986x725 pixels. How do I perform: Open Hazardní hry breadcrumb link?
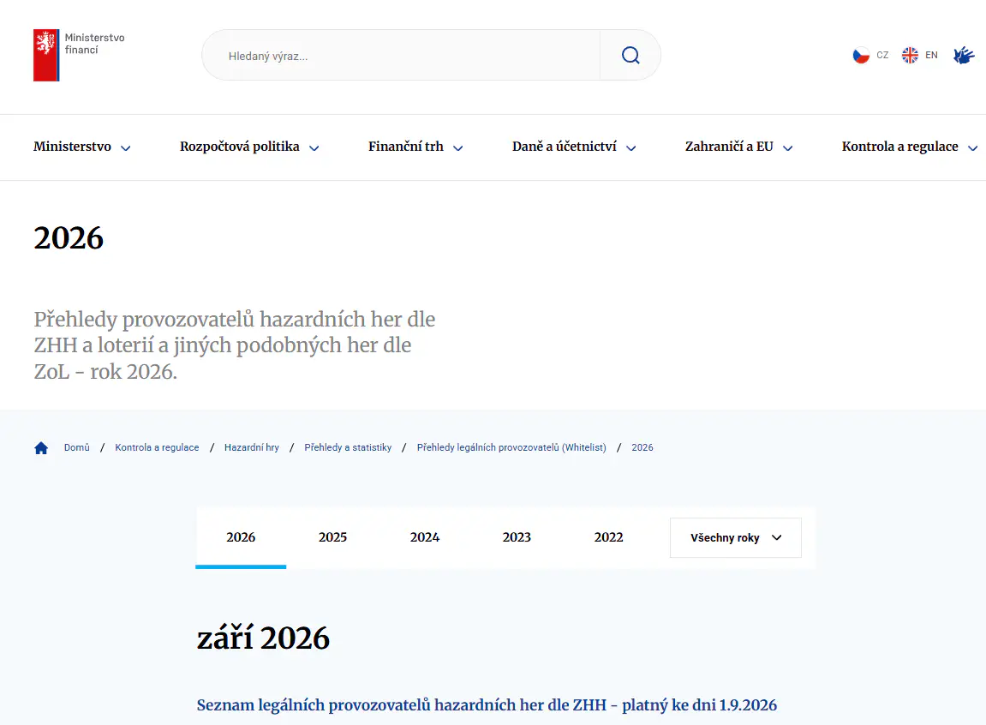tap(252, 447)
